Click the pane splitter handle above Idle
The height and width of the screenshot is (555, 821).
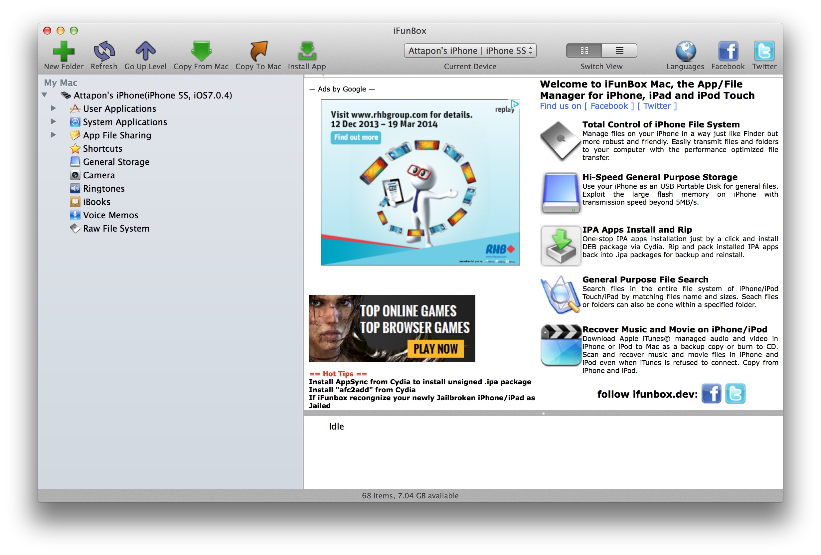coord(543,413)
